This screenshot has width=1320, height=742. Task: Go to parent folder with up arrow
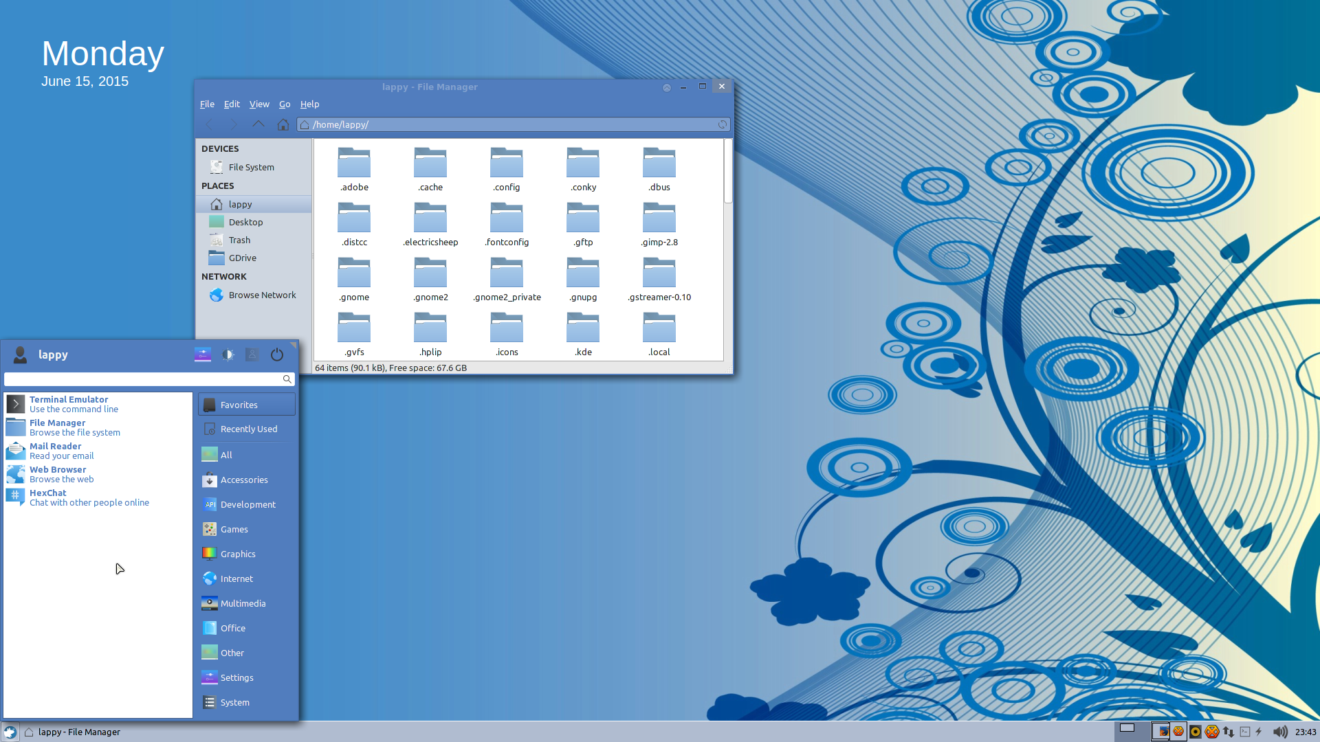coord(258,124)
